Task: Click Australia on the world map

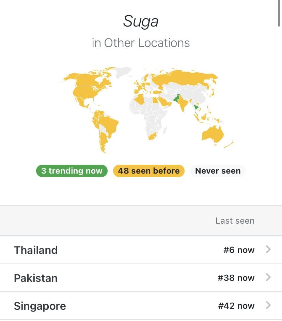Action: (x=213, y=134)
